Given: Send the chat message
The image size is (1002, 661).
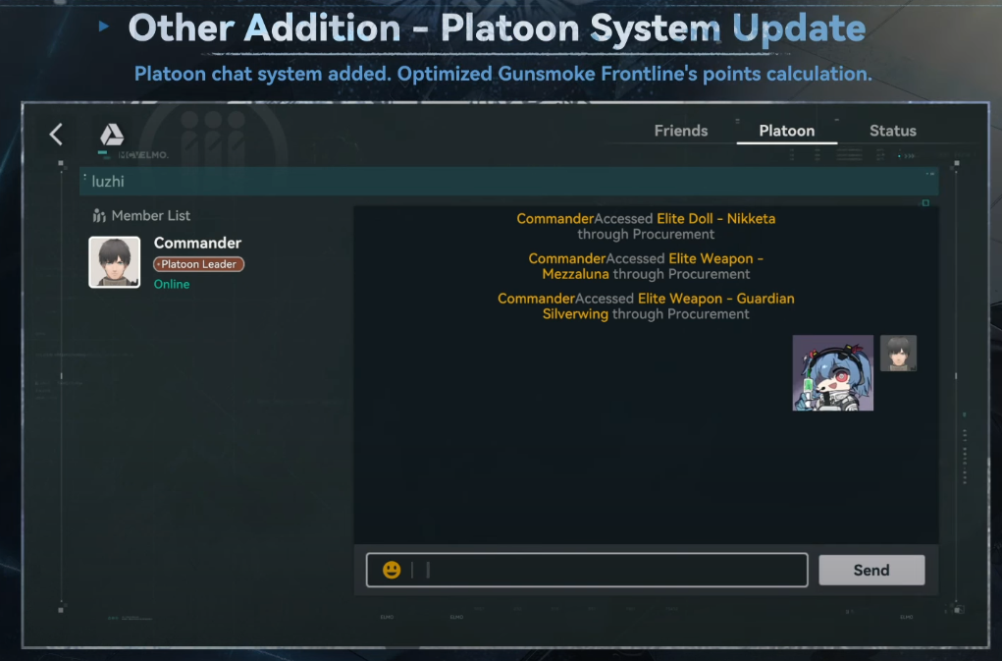Looking at the screenshot, I should (x=871, y=570).
